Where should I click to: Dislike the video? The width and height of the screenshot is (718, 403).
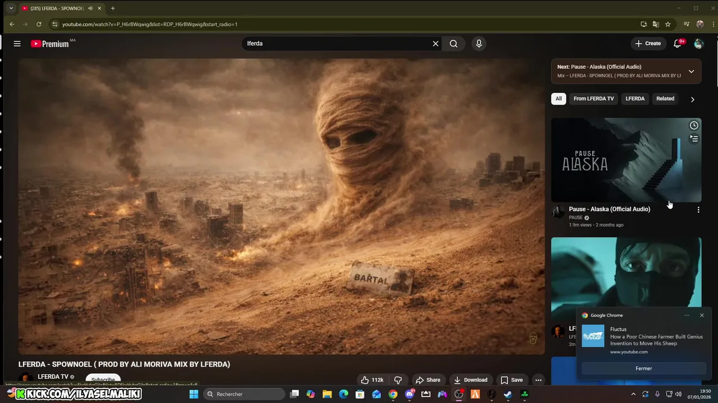coord(398,380)
